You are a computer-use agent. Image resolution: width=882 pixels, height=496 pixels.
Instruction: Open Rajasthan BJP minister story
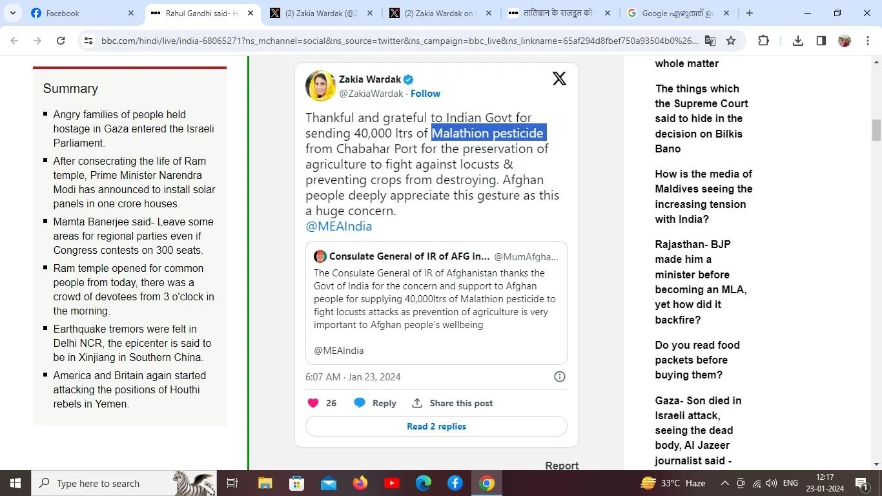point(701,282)
